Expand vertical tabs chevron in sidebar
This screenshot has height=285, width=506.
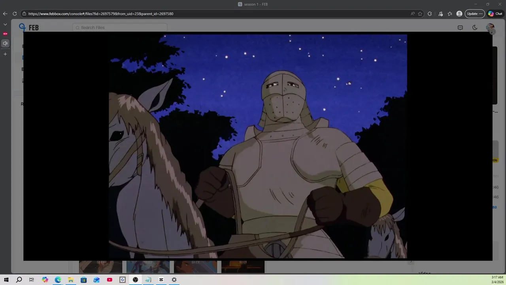click(5, 24)
